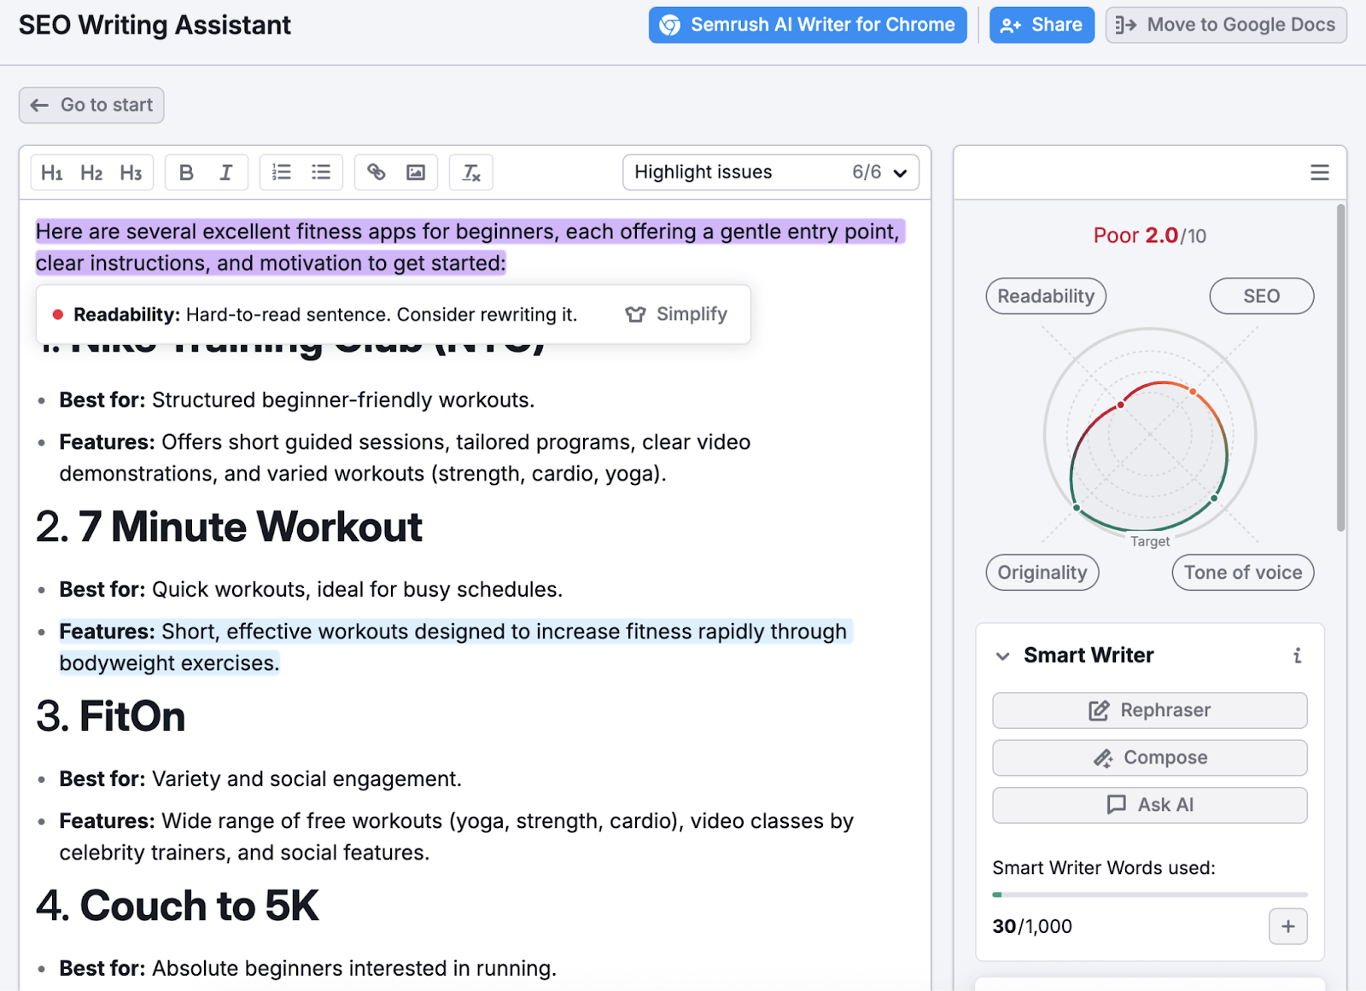The height and width of the screenshot is (991, 1366).
Task: Toggle bold formatting
Action: (186, 172)
